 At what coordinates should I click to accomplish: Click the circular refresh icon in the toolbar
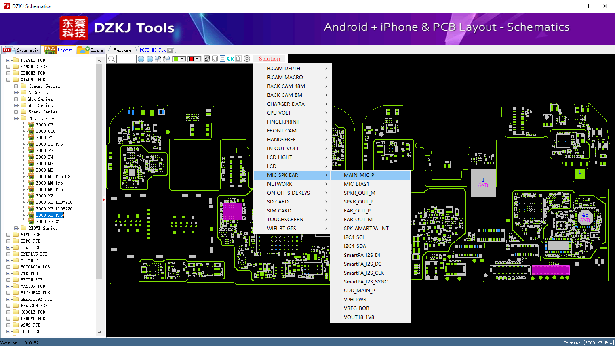[x=247, y=59]
